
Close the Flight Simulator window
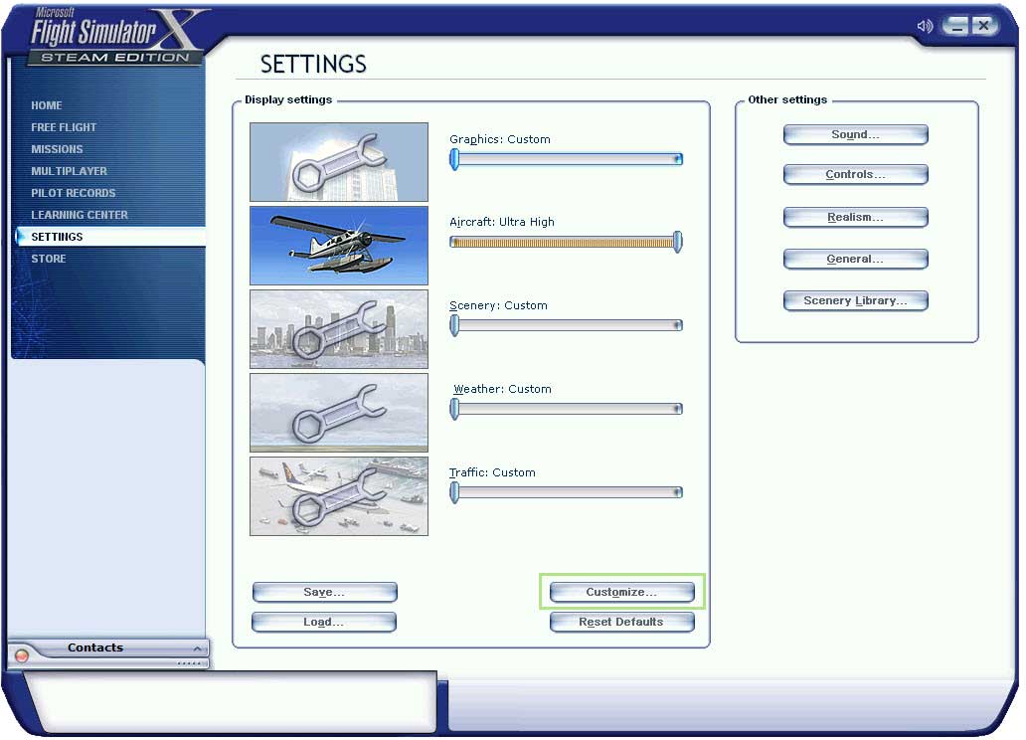pyautogui.click(x=983, y=26)
